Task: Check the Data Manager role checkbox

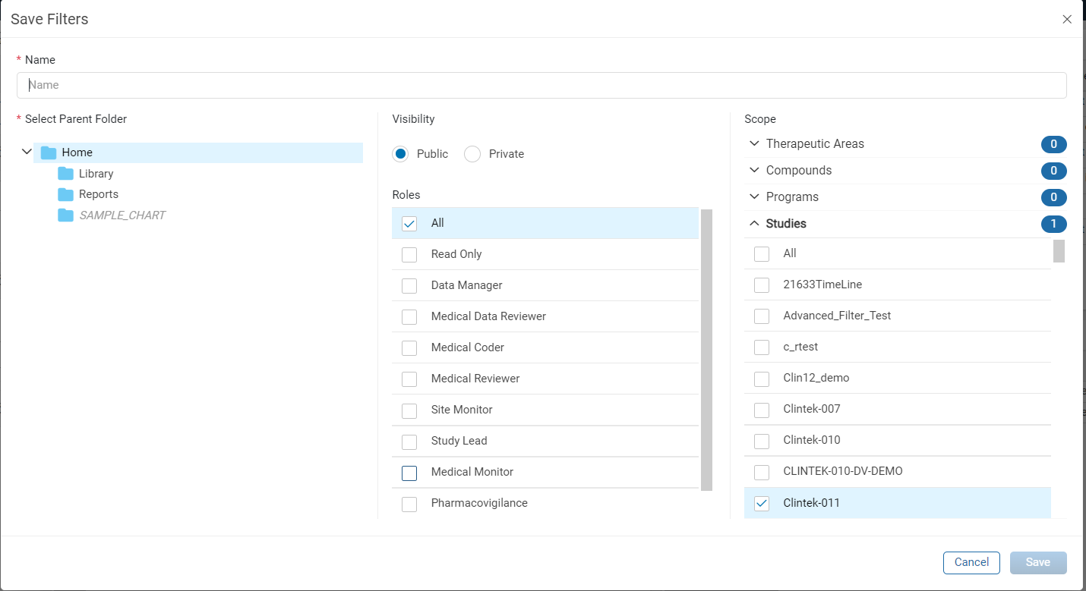Action: click(409, 285)
